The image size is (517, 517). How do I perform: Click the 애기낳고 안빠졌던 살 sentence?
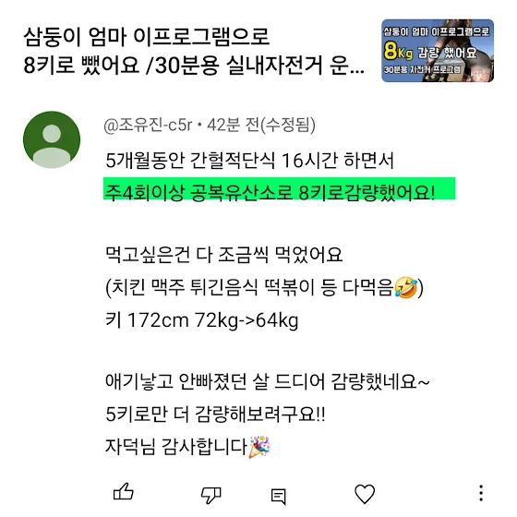pyautogui.click(x=268, y=382)
